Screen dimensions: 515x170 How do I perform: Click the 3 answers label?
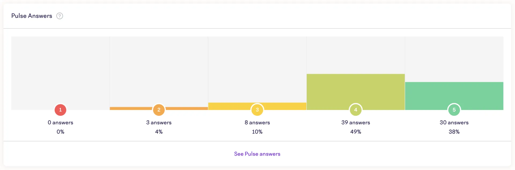pos(159,123)
